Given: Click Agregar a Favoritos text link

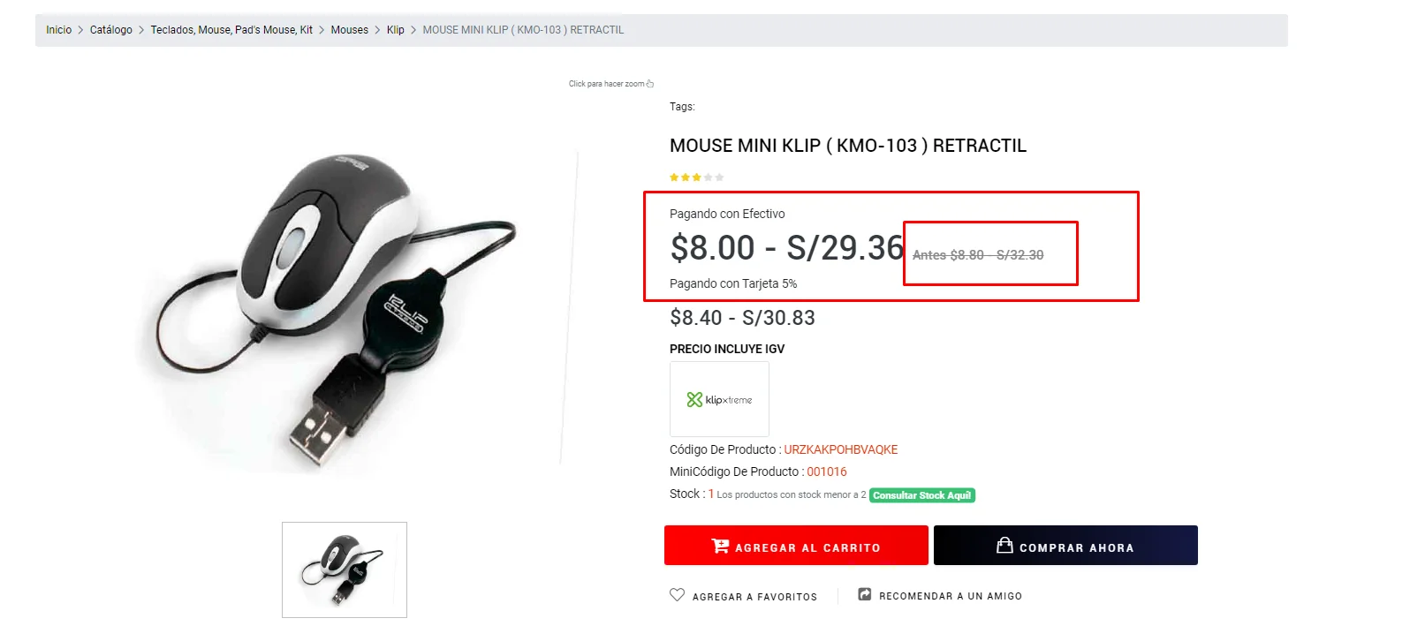Looking at the screenshot, I should pyautogui.click(x=754, y=597).
